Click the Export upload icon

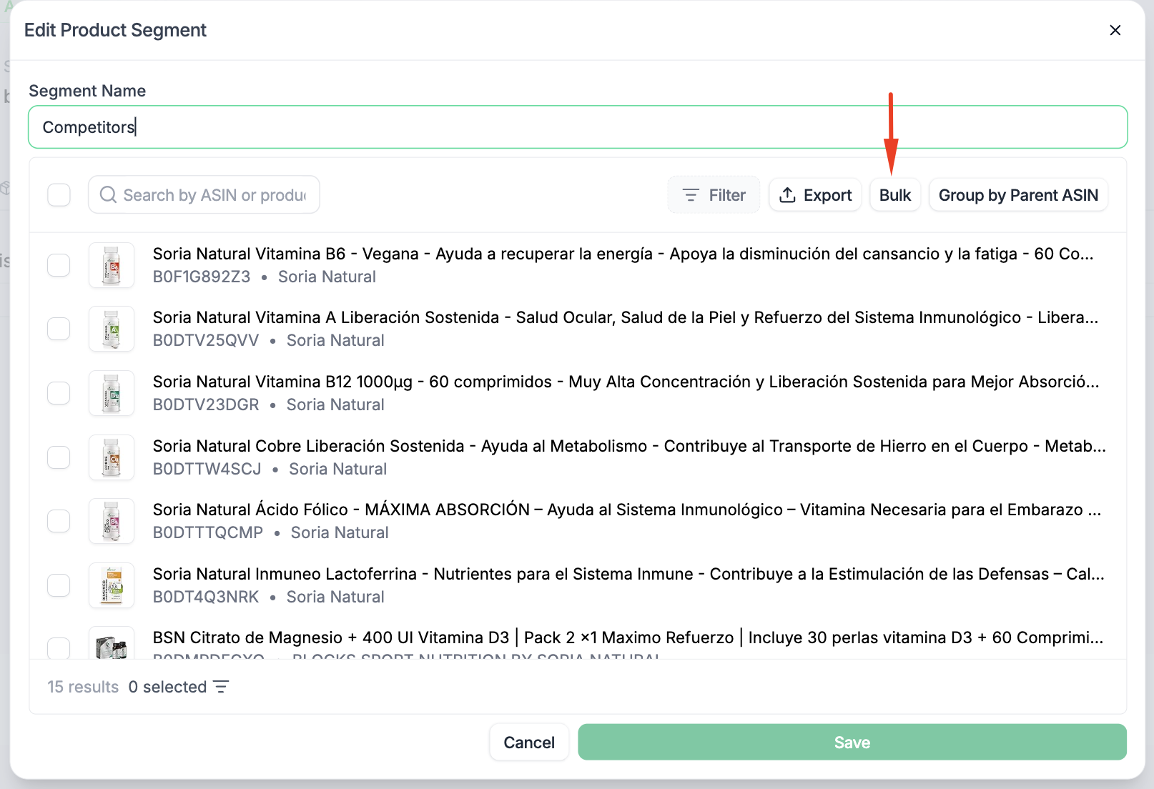787,195
